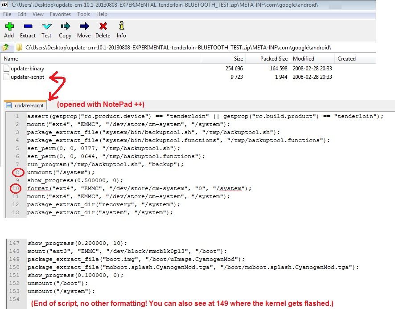This screenshot has width=395, height=309.
Task: Sort by the Packed Size column
Action: [274, 59]
